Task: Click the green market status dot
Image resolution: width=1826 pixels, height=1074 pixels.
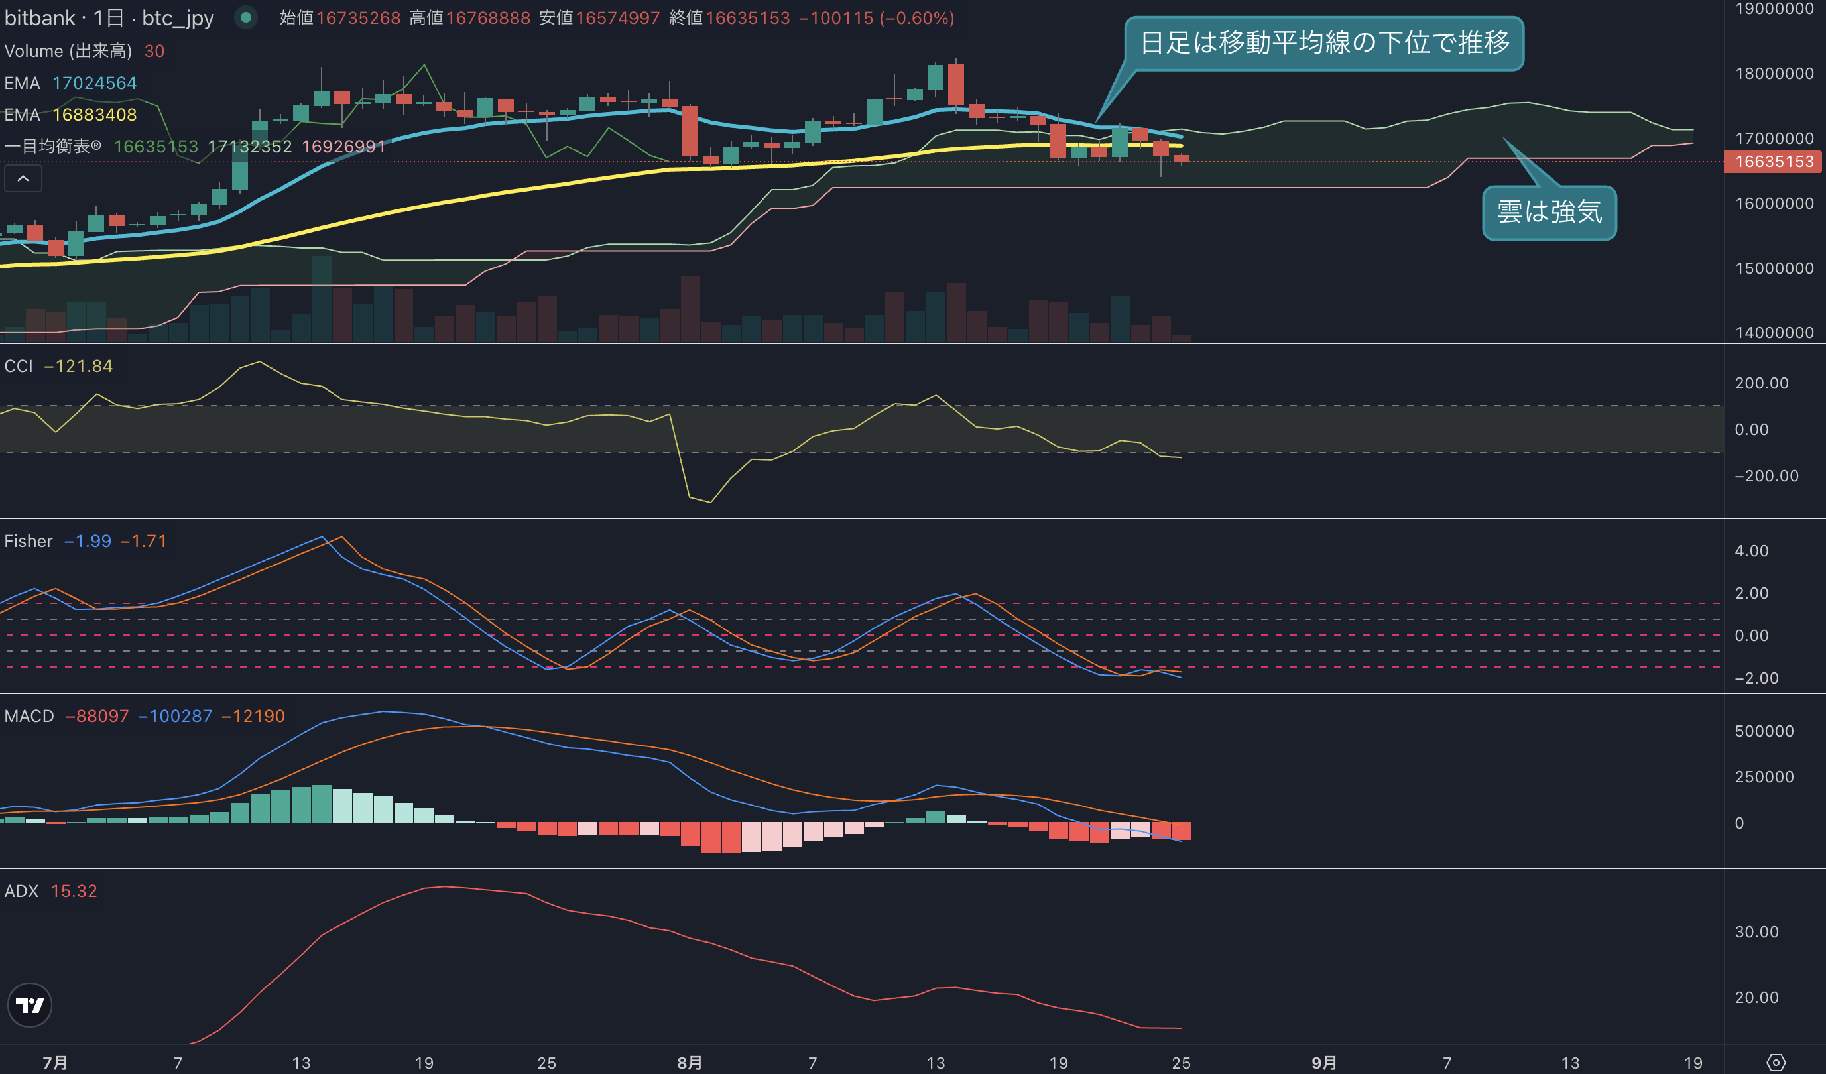Action: pos(245,17)
